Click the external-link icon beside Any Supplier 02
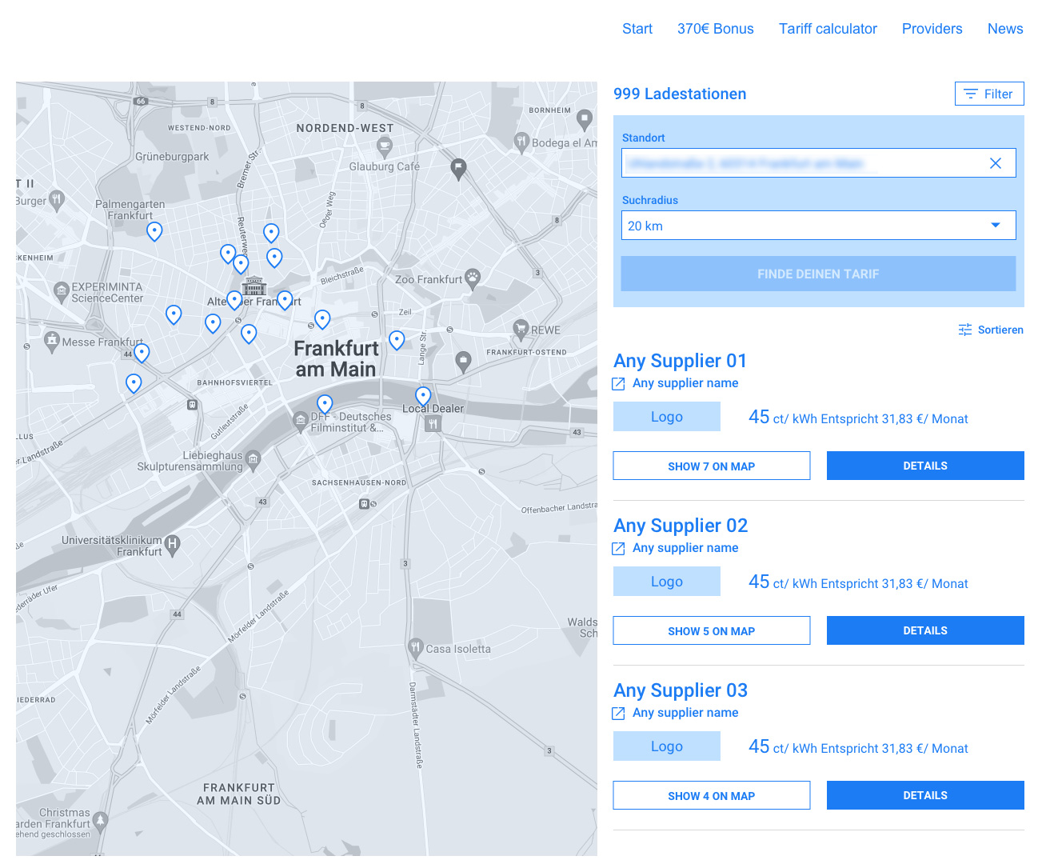 point(618,548)
